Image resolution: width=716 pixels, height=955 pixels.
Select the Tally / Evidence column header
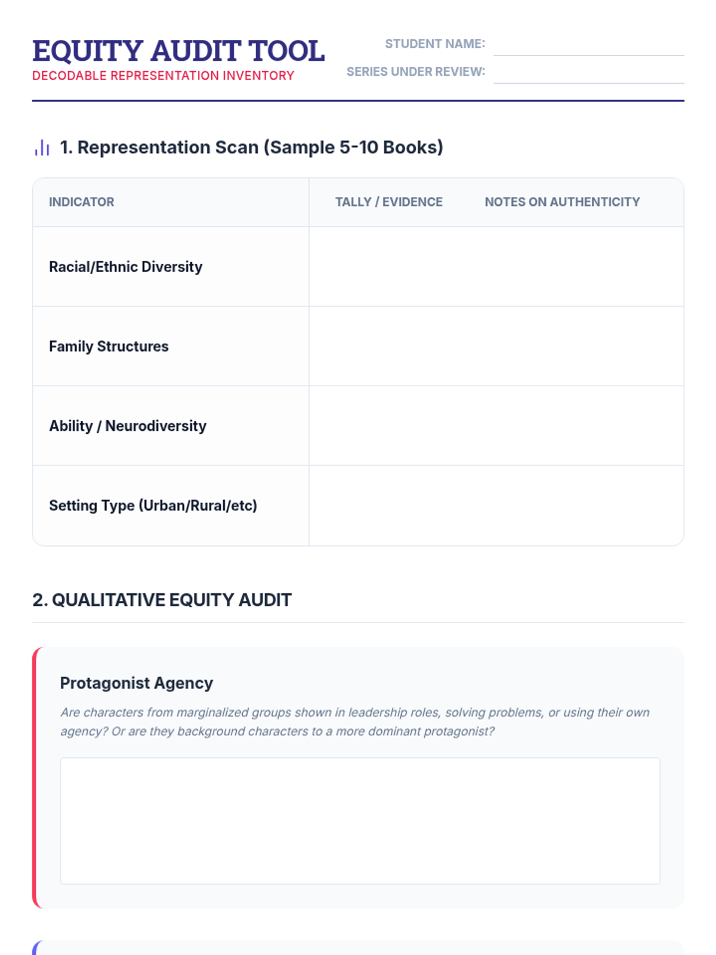click(389, 202)
